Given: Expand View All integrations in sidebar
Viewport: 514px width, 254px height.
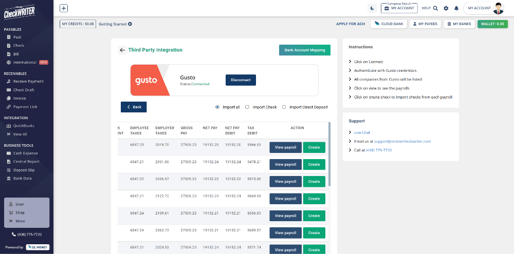Looking at the screenshot, I should click(20, 134).
